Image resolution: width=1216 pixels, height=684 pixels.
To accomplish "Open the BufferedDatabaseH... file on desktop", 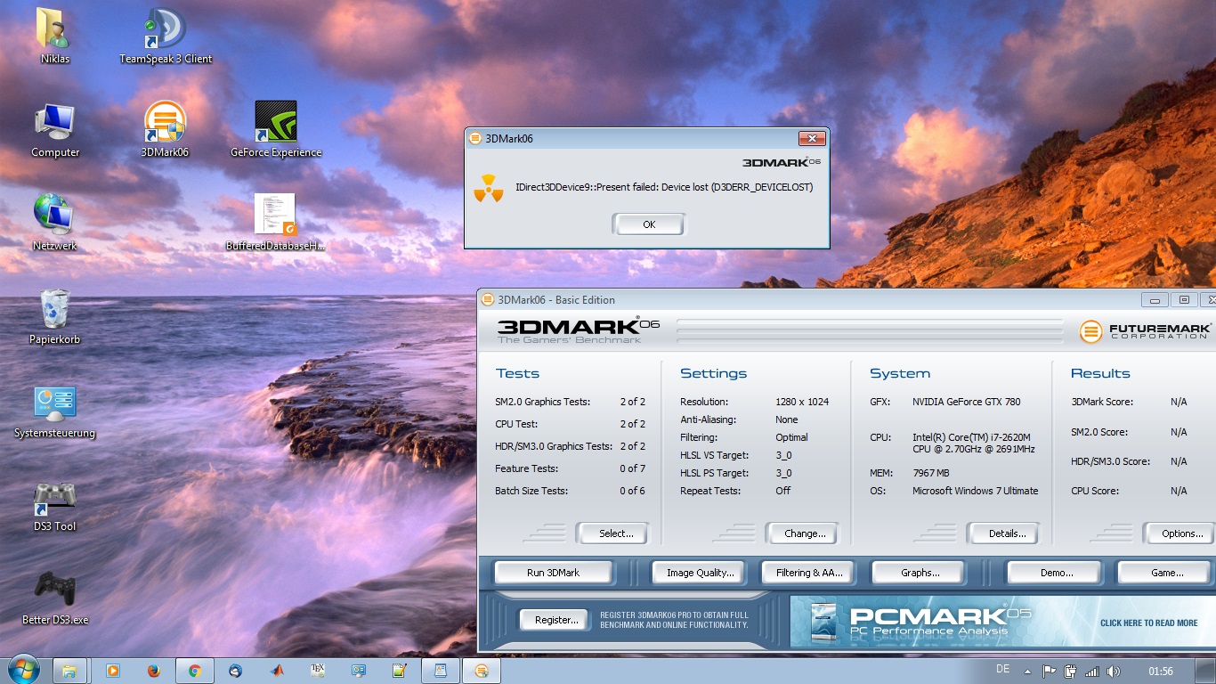I will click(276, 223).
